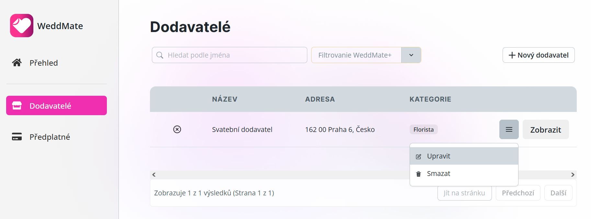Toggle the hamburger actions menu button
Screen dimensions: 591x219
tap(509, 129)
